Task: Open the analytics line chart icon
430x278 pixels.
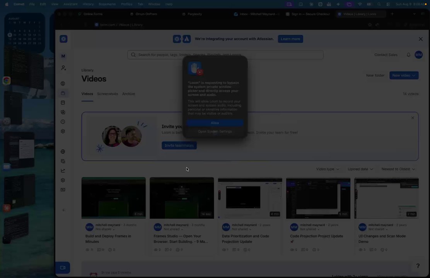Action: coord(63,171)
